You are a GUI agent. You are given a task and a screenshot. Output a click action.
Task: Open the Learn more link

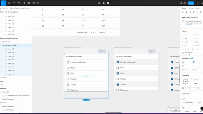[190, 25]
